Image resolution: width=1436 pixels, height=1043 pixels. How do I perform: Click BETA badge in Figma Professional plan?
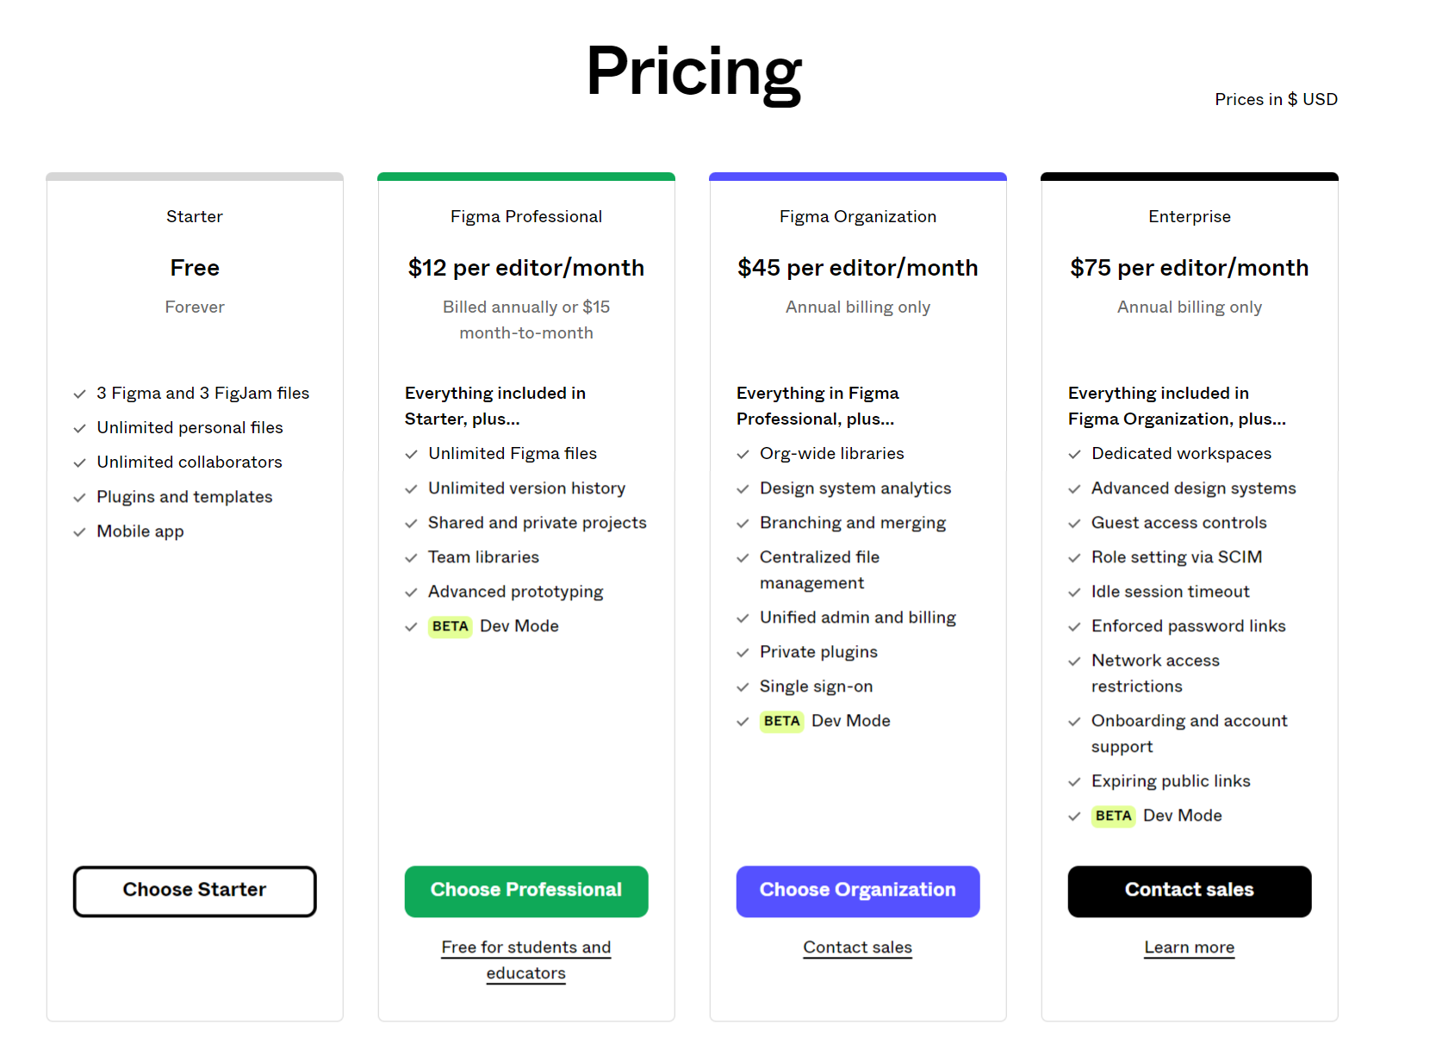pyautogui.click(x=450, y=626)
